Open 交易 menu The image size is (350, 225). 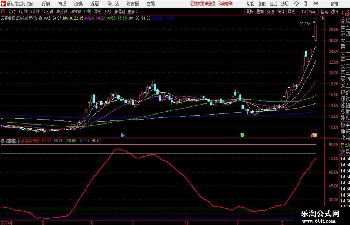(x=151, y=4)
